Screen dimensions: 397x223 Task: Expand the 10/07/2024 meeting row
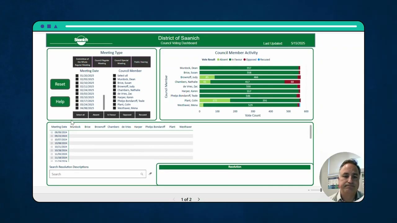point(52,140)
